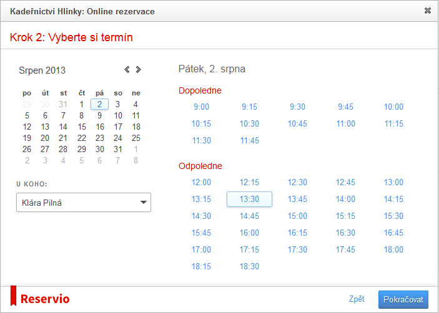Select the 9:00 morning time slot

(202, 107)
